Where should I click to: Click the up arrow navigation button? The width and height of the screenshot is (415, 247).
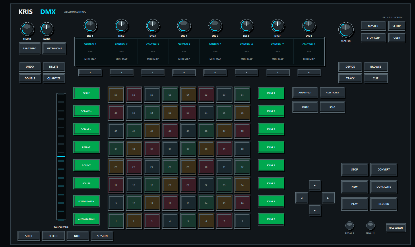[315, 185]
